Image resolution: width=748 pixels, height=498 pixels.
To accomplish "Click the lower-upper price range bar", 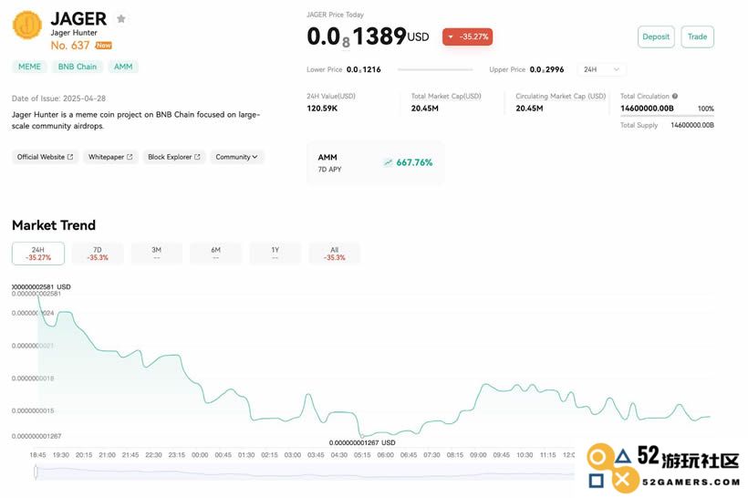I will [435, 69].
